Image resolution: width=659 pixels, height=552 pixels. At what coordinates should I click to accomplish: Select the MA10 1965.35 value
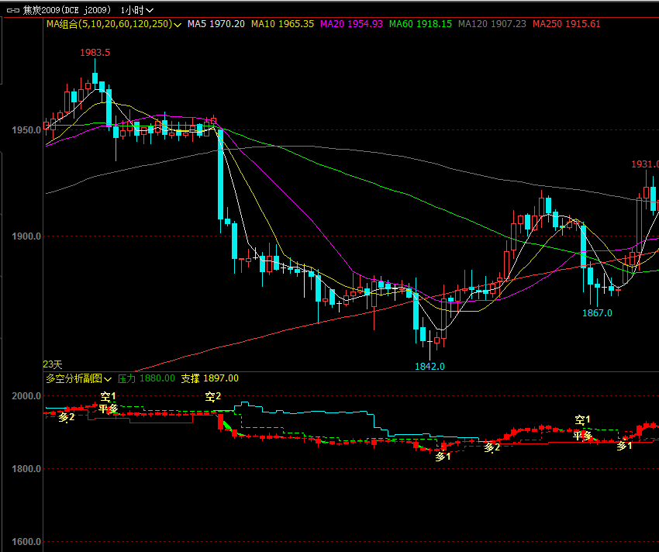pos(282,24)
